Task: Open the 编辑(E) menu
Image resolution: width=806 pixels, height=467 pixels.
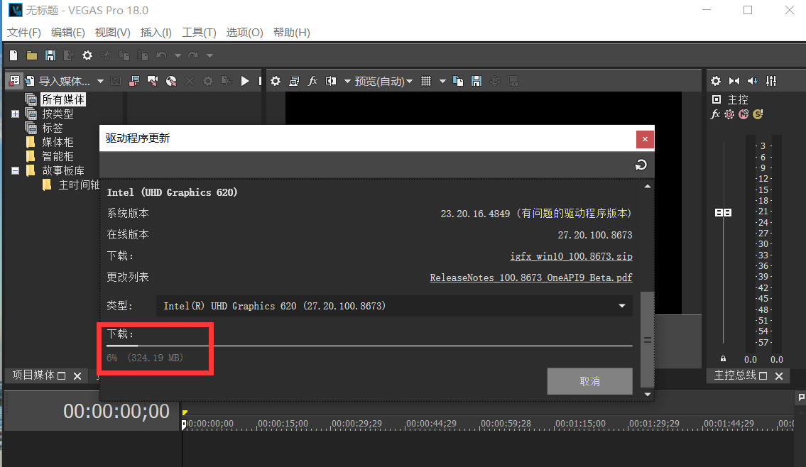Action: (x=68, y=33)
